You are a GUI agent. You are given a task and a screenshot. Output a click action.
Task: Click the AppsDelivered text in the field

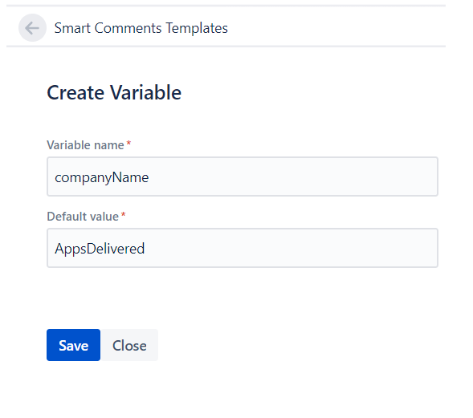[x=100, y=249]
